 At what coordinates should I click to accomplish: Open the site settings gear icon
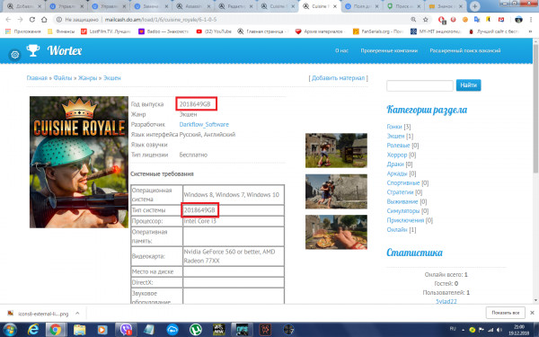[x=14, y=55]
